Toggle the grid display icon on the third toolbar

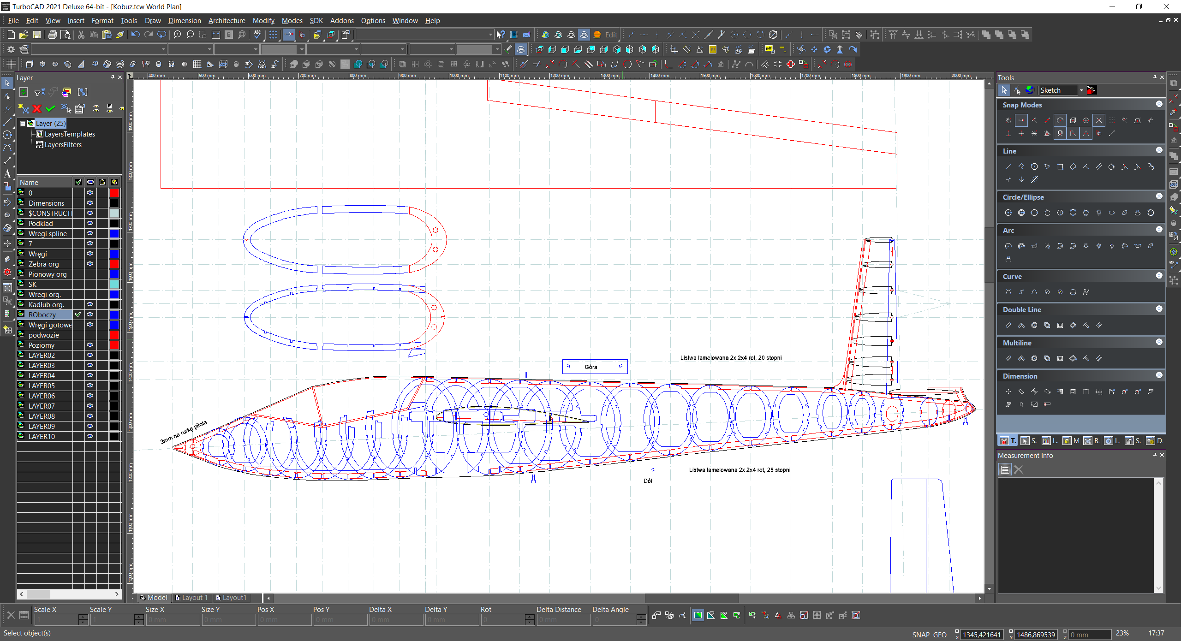(x=11, y=64)
